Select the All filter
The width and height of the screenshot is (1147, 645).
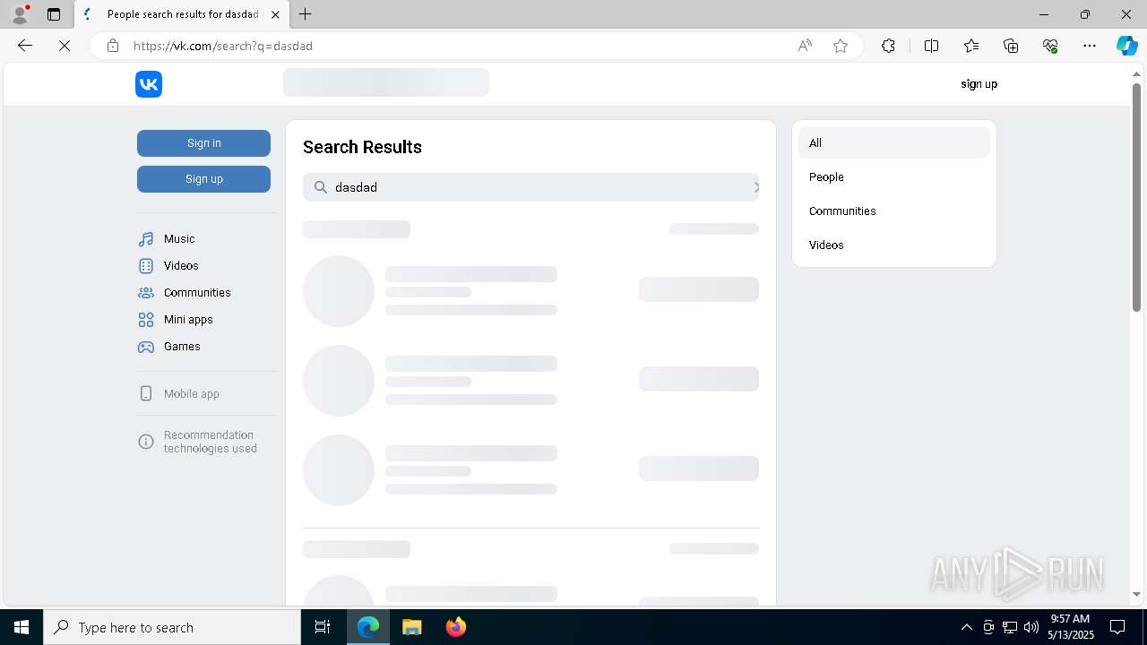pos(893,143)
